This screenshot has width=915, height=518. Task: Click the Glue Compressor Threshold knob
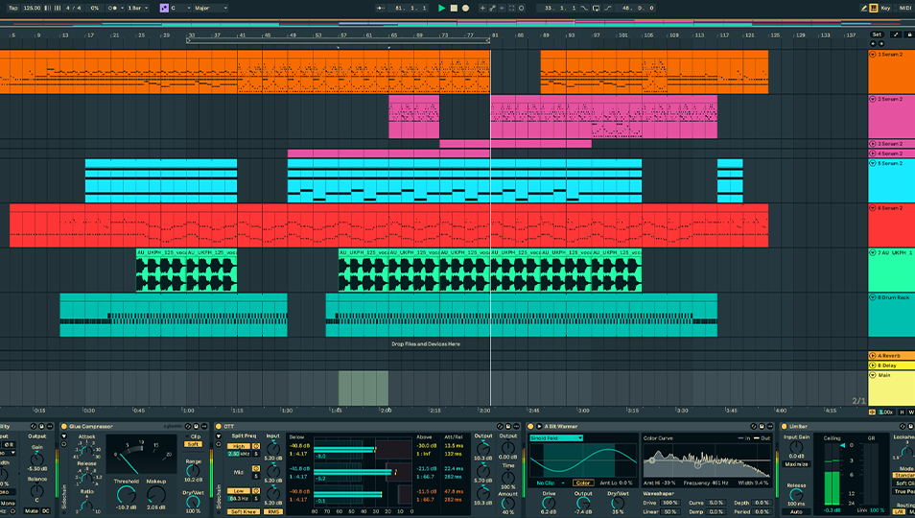[x=125, y=492]
